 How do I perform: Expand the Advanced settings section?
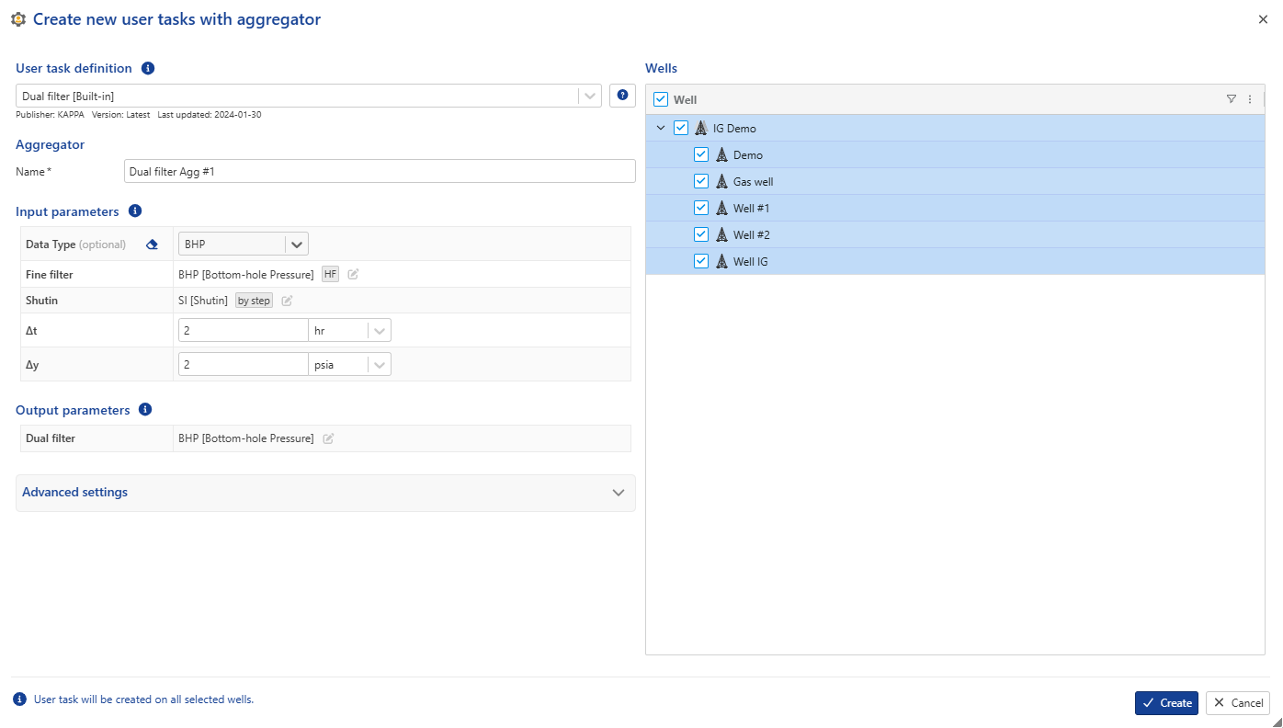coord(618,492)
